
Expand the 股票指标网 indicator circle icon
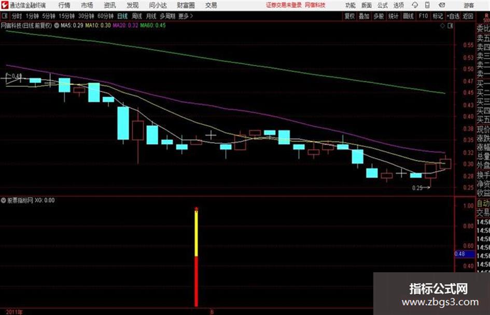(x=4, y=200)
